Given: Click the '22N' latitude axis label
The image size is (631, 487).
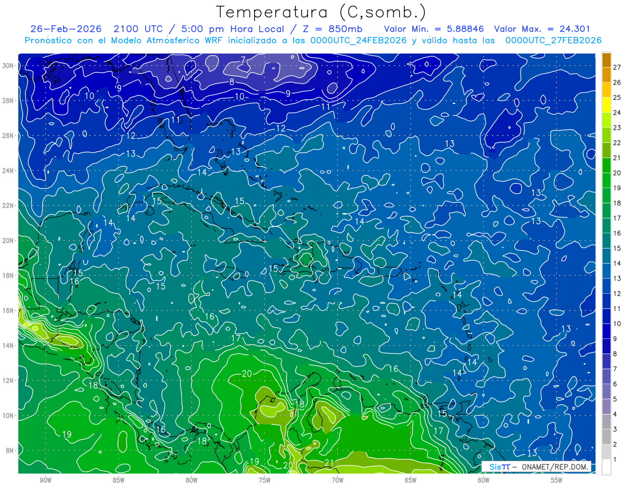Looking at the screenshot, I should click(x=8, y=205).
